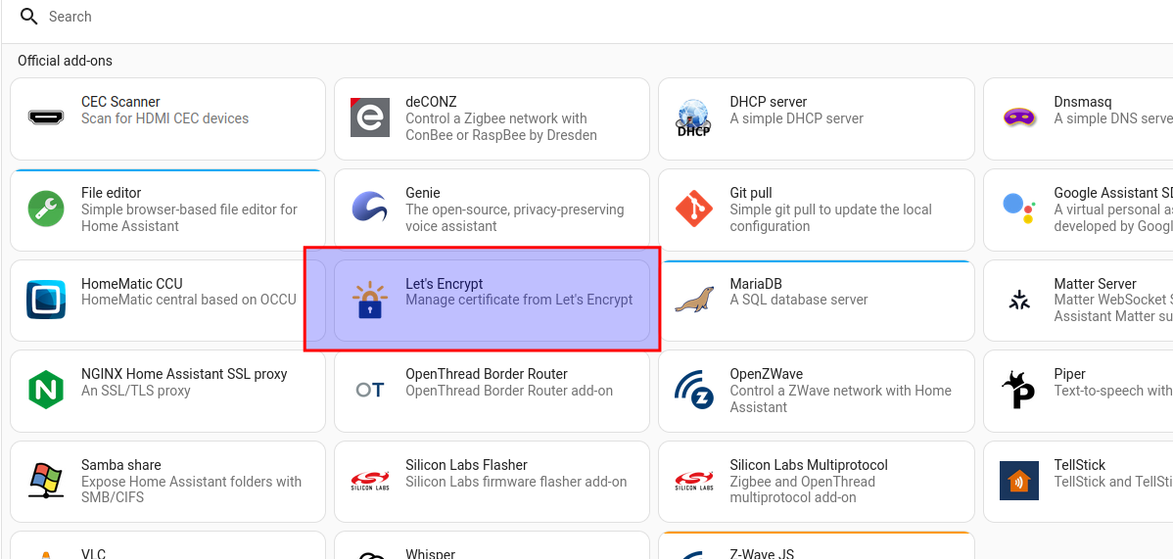Select the Samba share add-on card
Viewport: 1173px width, 559px height.
167,482
